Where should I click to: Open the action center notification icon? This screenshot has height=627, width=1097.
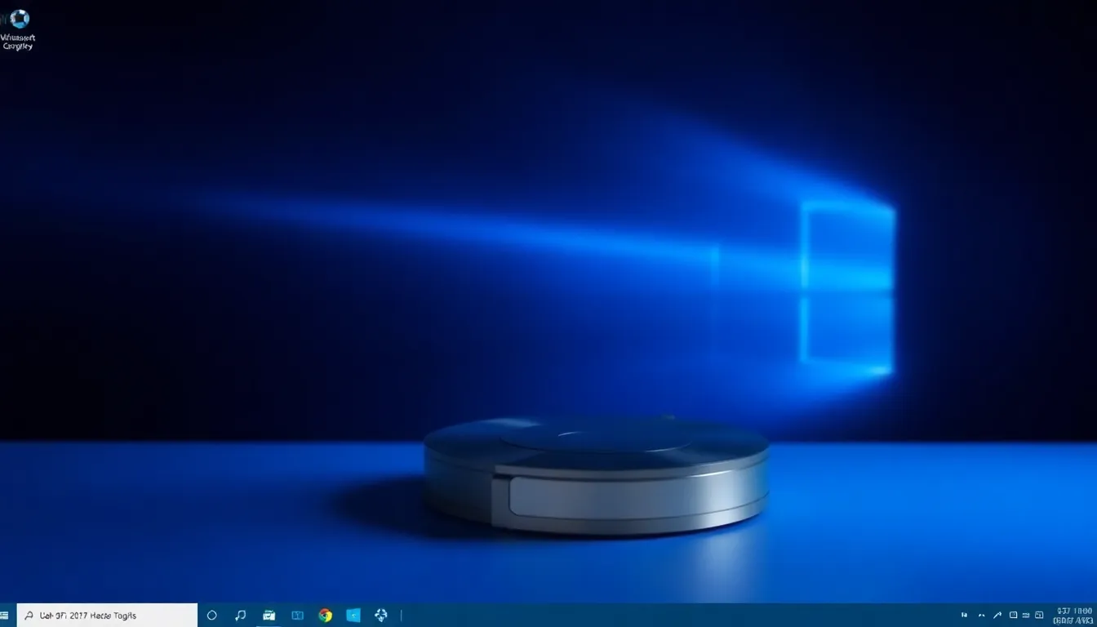pos(1040,615)
